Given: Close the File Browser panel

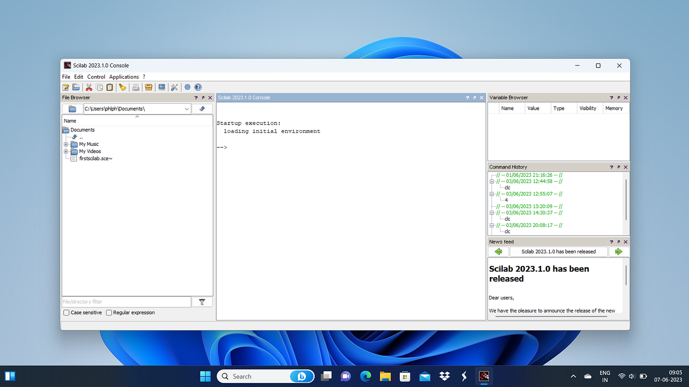Looking at the screenshot, I should 210,98.
